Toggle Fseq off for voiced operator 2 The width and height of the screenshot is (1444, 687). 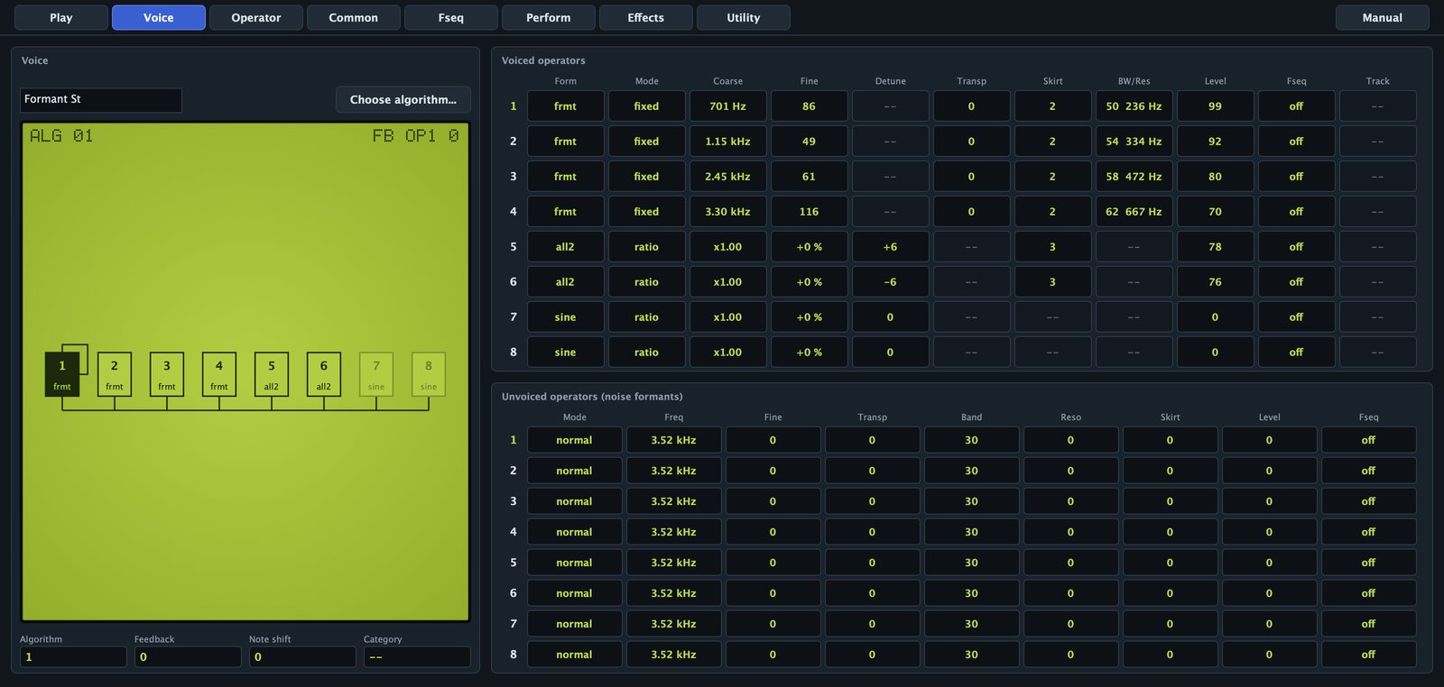pos(1296,142)
